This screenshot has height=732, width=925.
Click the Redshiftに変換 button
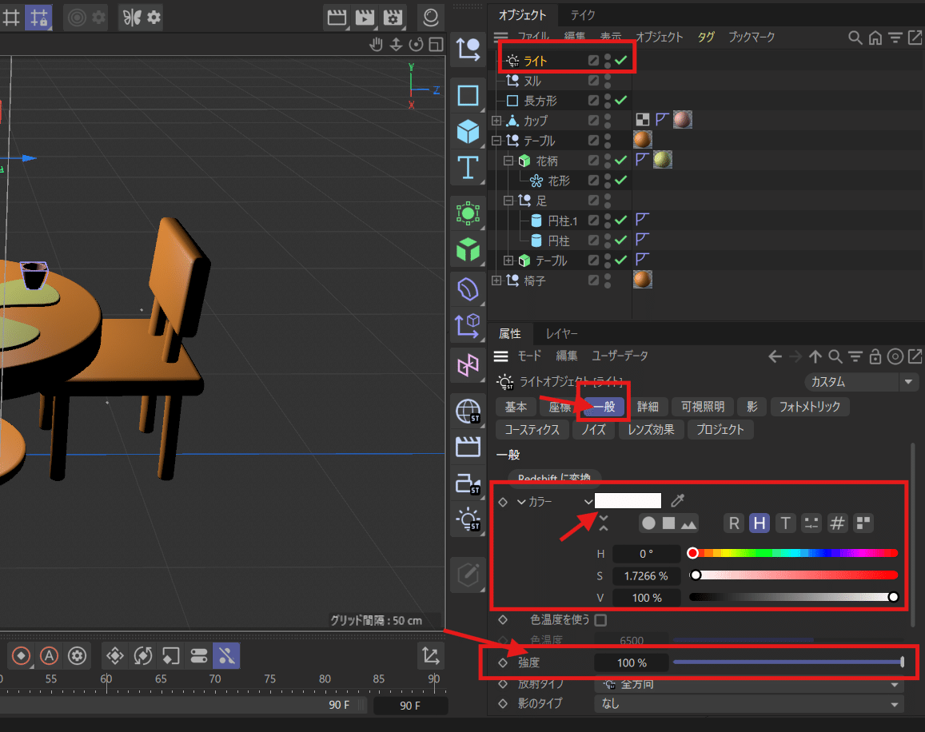(x=554, y=479)
